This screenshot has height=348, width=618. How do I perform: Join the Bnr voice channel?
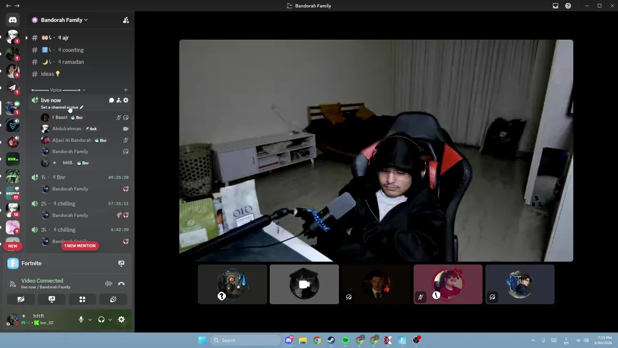pyautogui.click(x=80, y=177)
